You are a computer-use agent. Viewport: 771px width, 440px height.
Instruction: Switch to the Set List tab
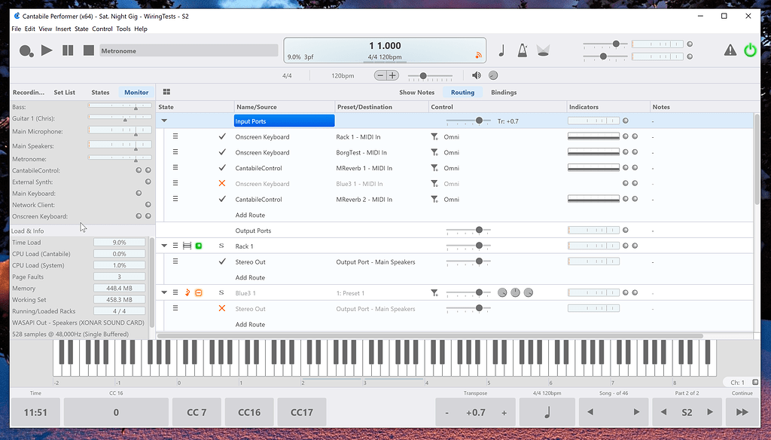(x=65, y=92)
